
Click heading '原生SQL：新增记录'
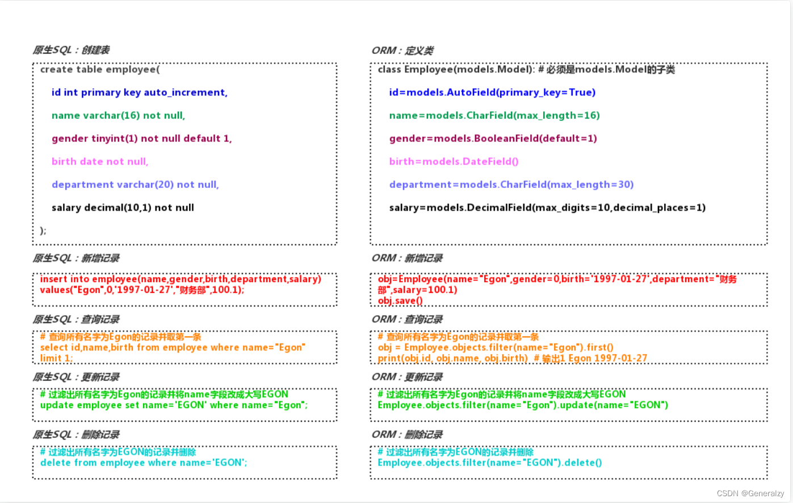(76, 258)
